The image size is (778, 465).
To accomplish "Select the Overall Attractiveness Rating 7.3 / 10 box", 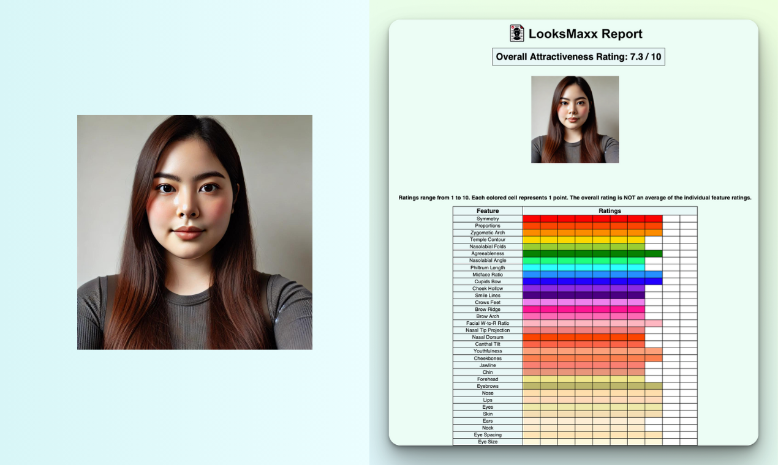I will (578, 57).
